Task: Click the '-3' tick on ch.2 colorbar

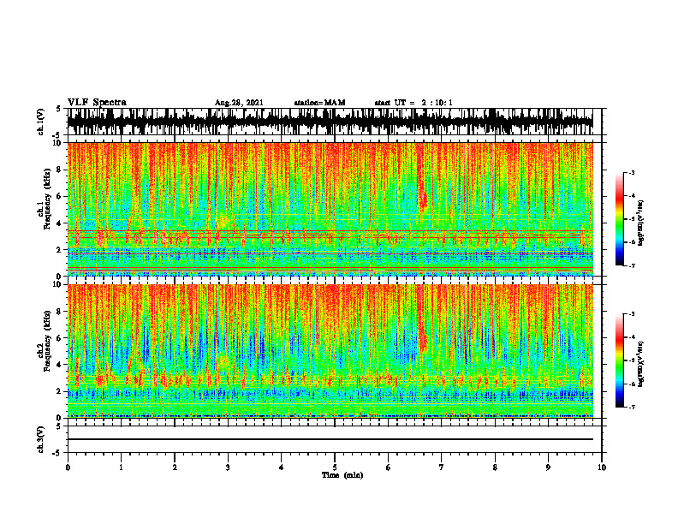Action: (632, 314)
